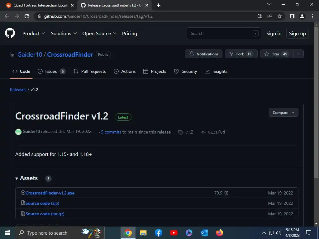Click Gaider10 avatar in release info
The height and width of the screenshot is (239, 319).
pos(18,132)
